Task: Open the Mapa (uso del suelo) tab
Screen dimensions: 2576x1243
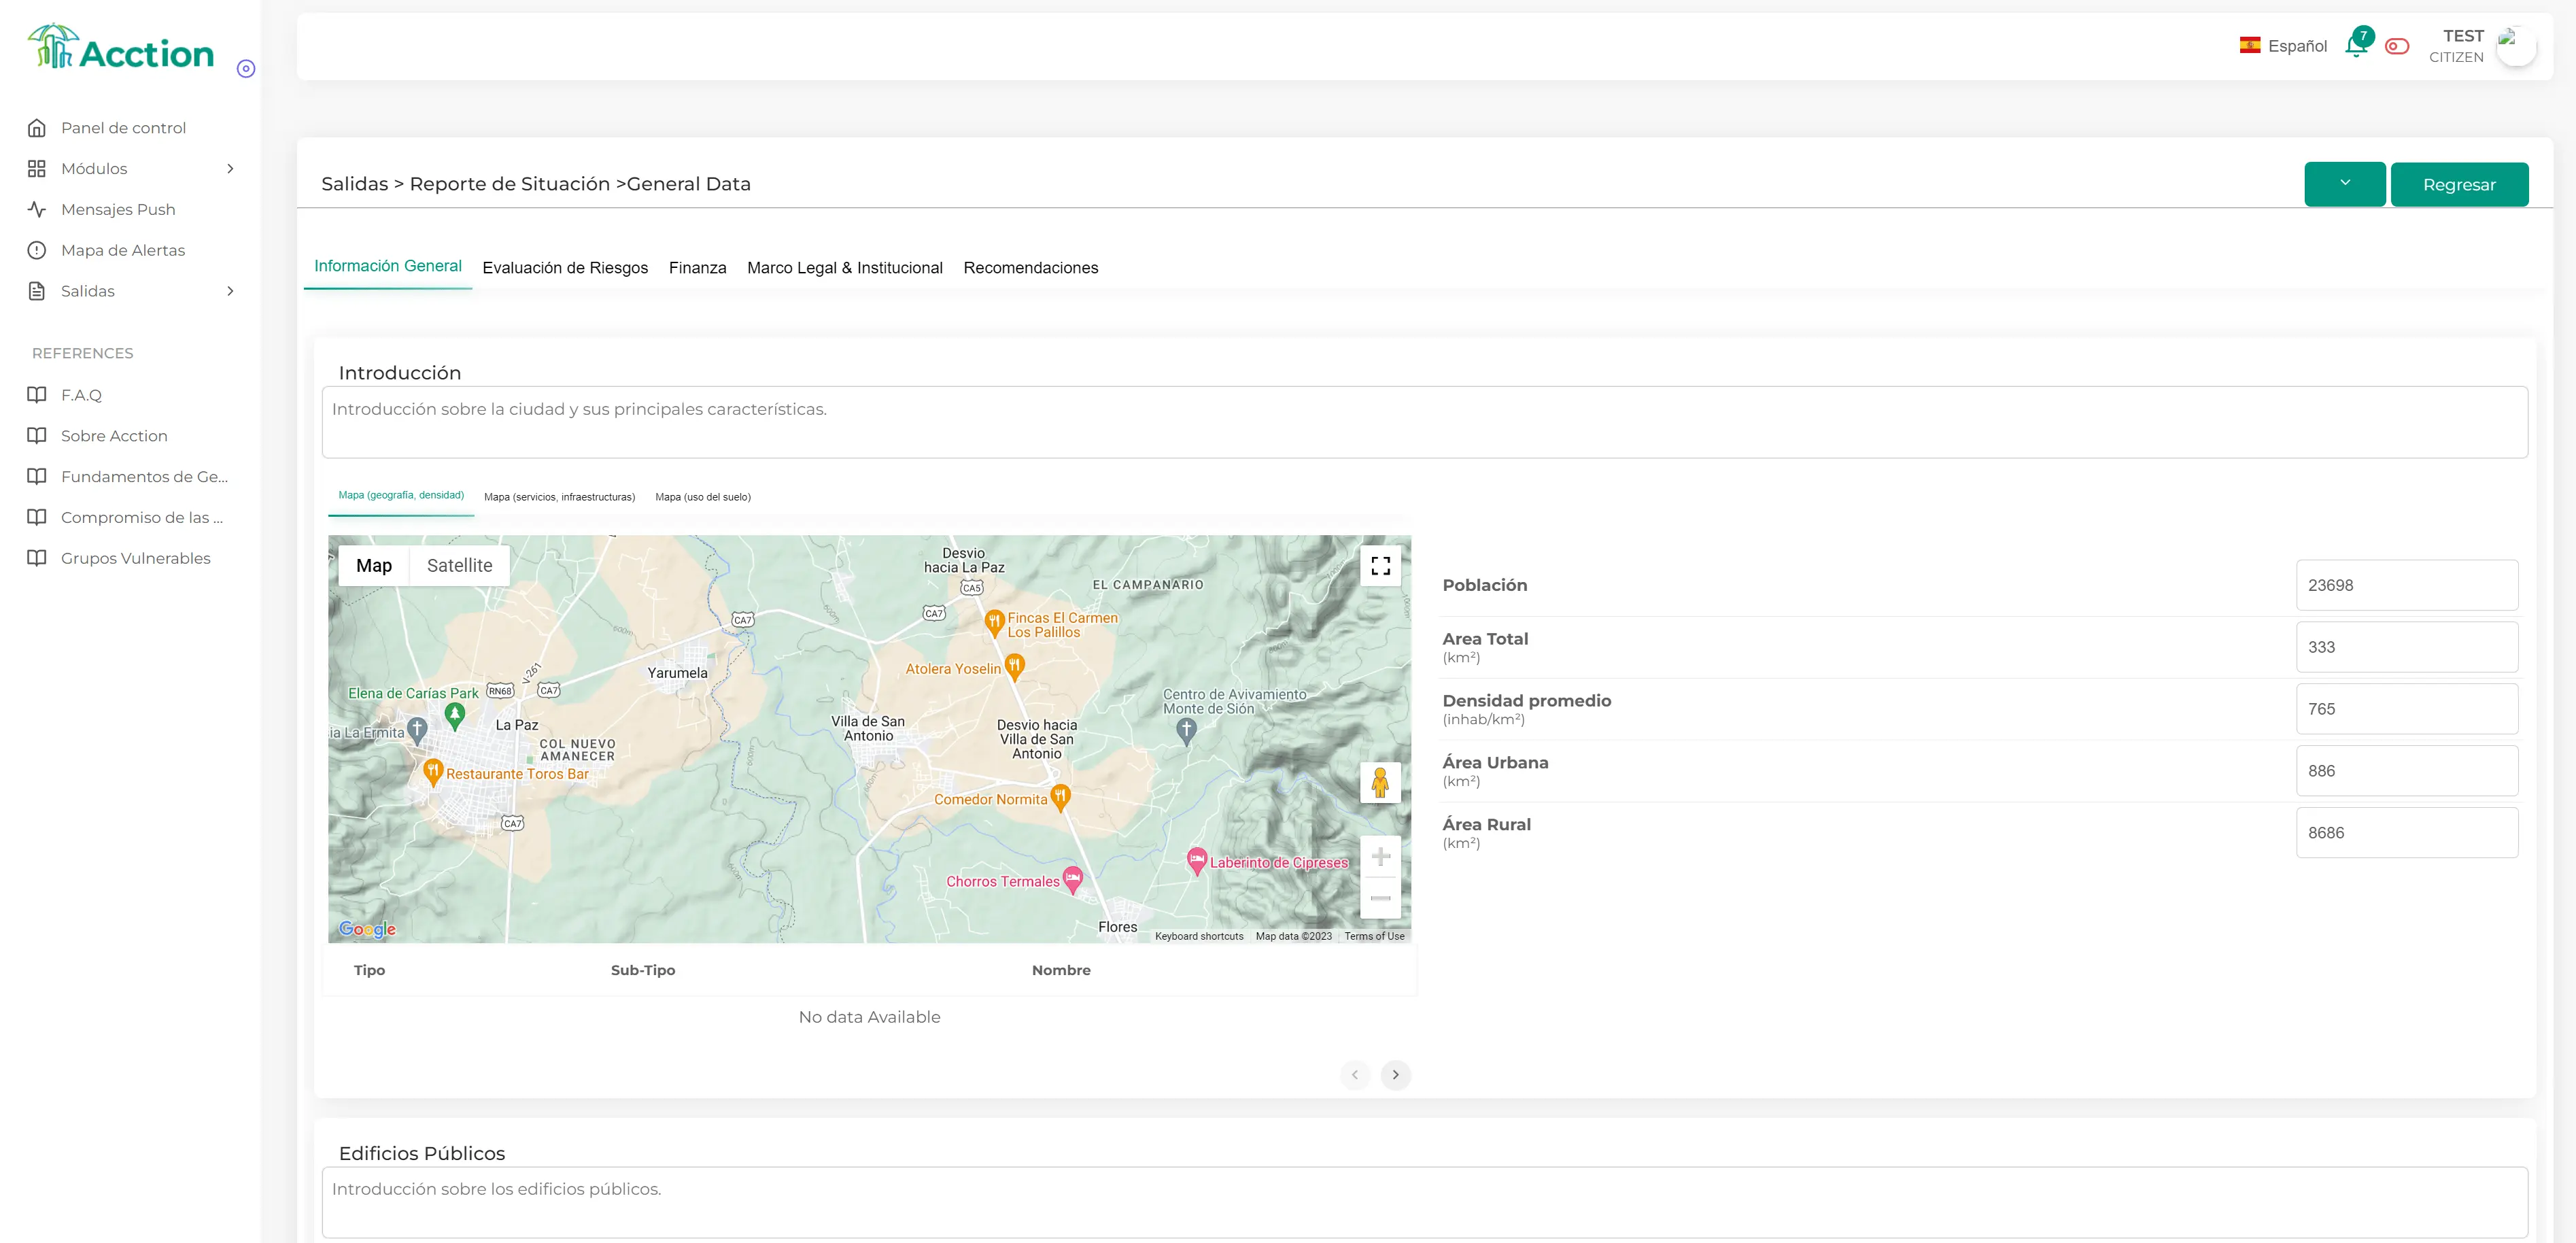Action: pos(703,496)
